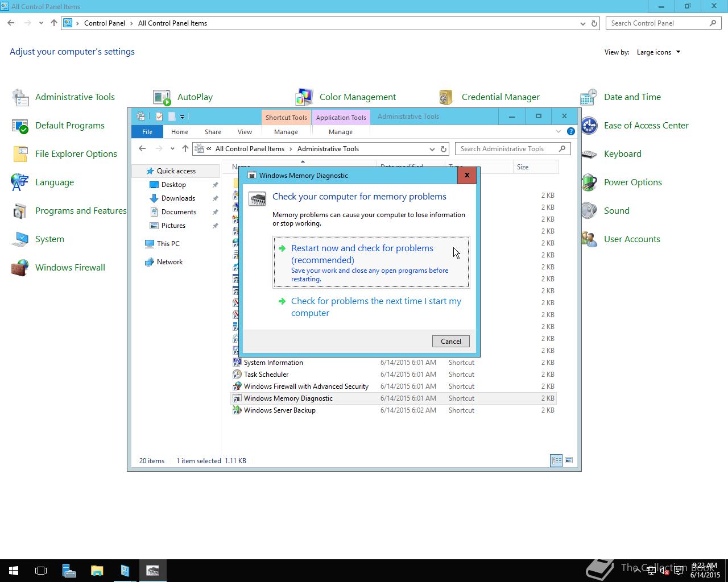This screenshot has width=728, height=582.
Task: Select Downloads in navigation pane
Action: [178, 198]
